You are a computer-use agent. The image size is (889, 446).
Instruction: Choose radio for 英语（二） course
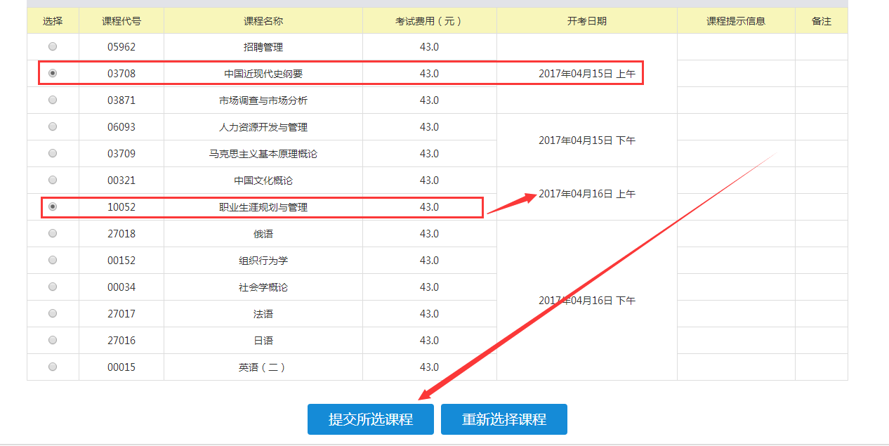coord(53,367)
